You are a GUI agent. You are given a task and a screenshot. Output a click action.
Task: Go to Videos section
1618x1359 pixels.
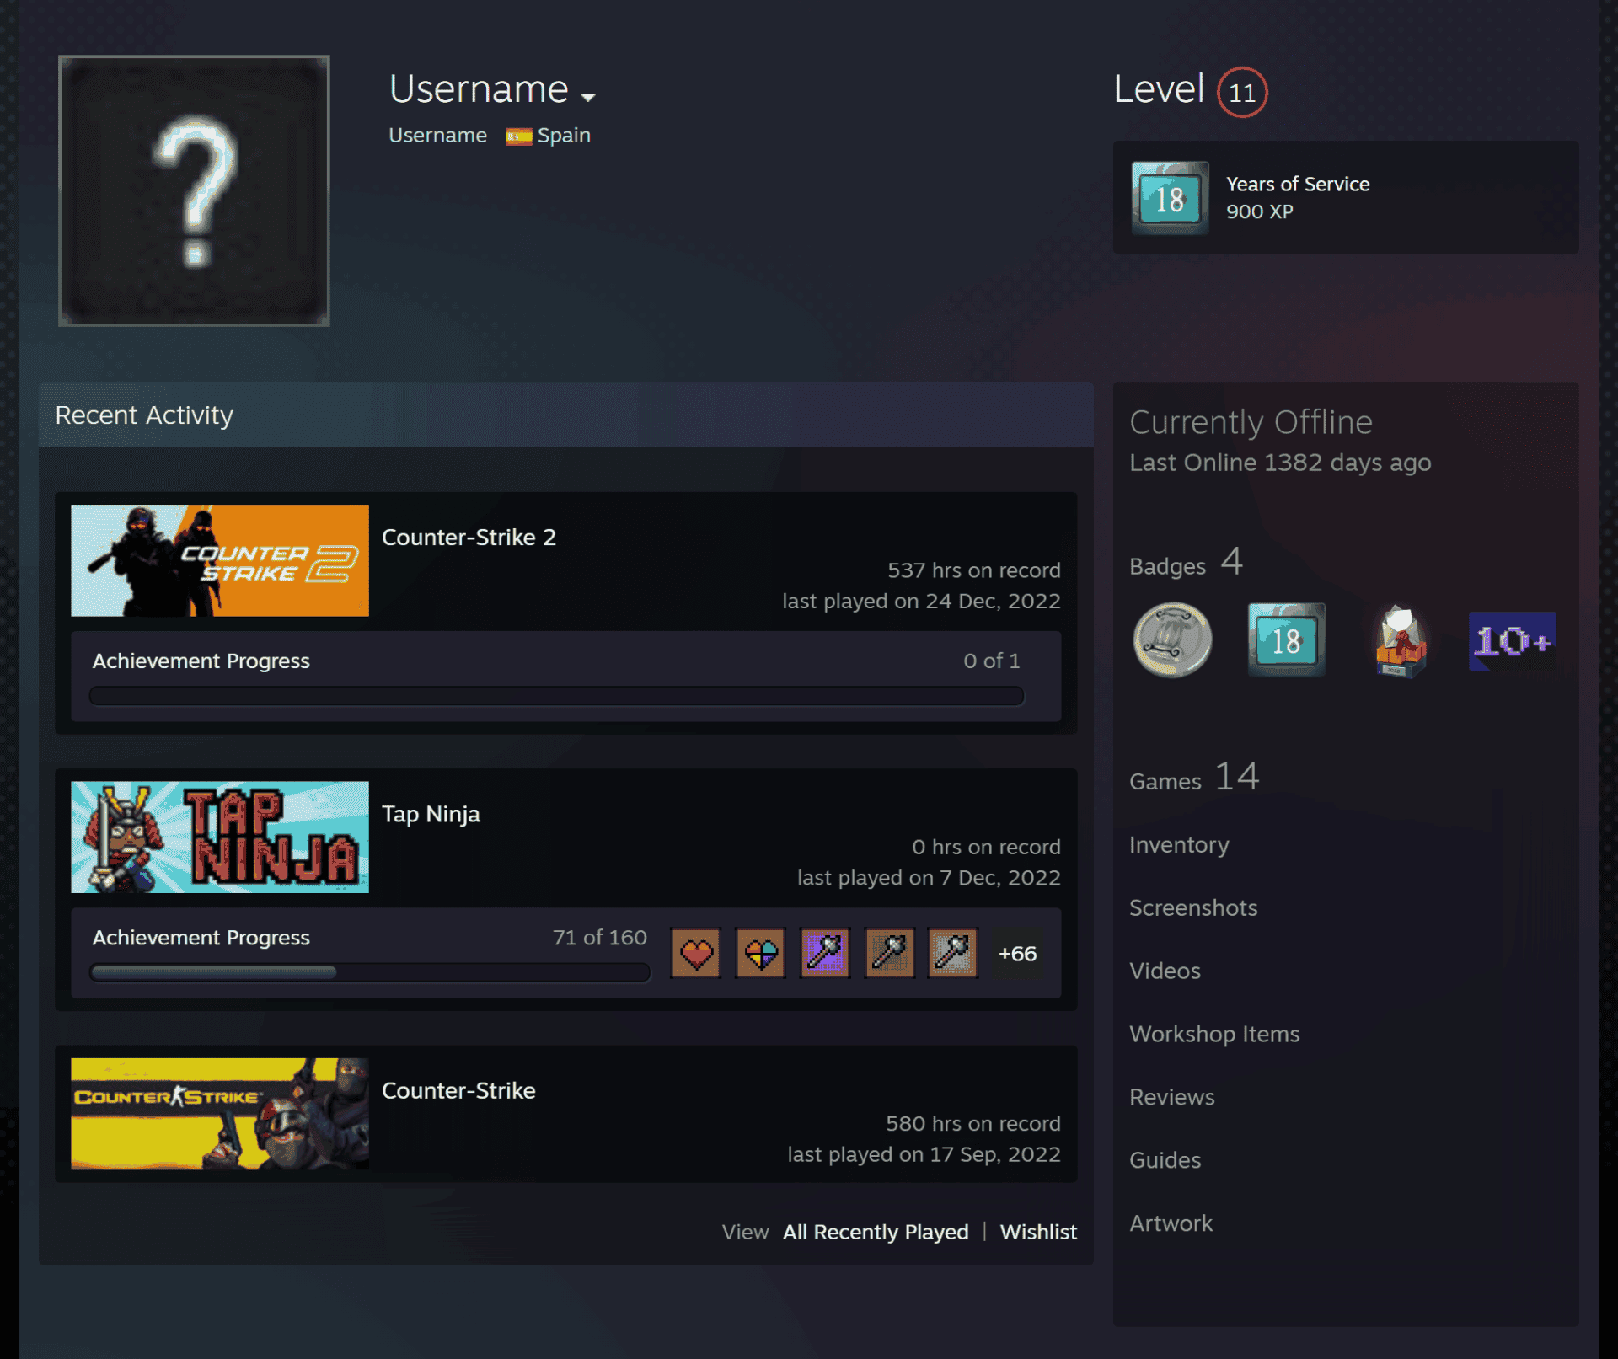point(1165,971)
